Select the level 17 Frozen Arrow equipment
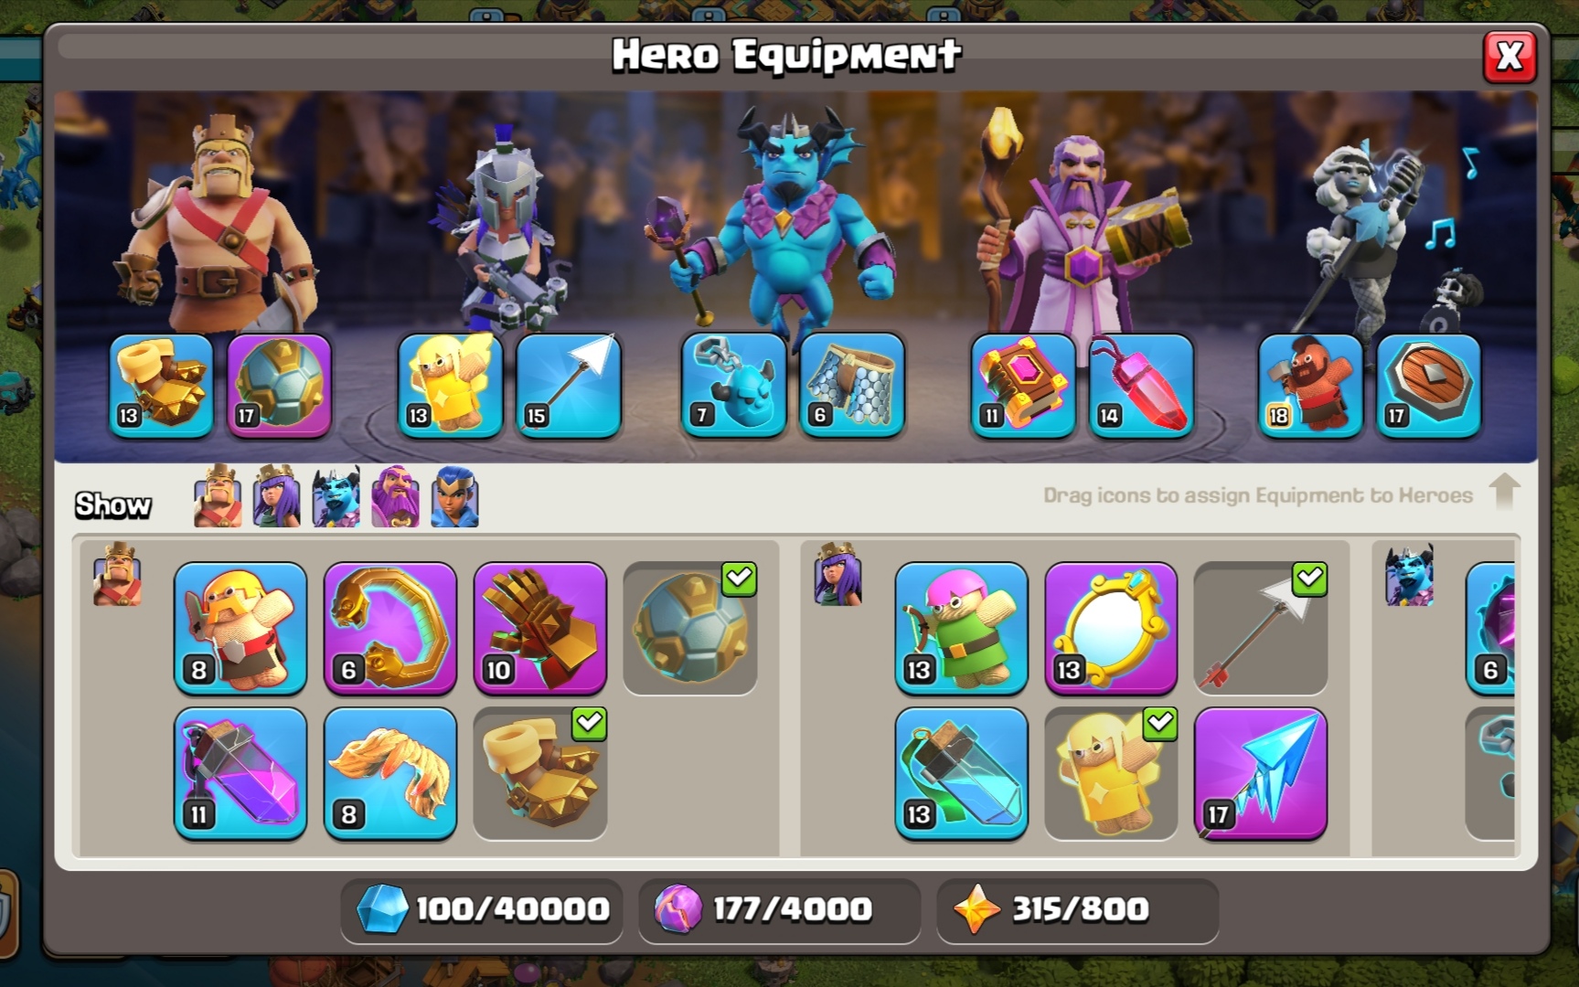 [1261, 774]
